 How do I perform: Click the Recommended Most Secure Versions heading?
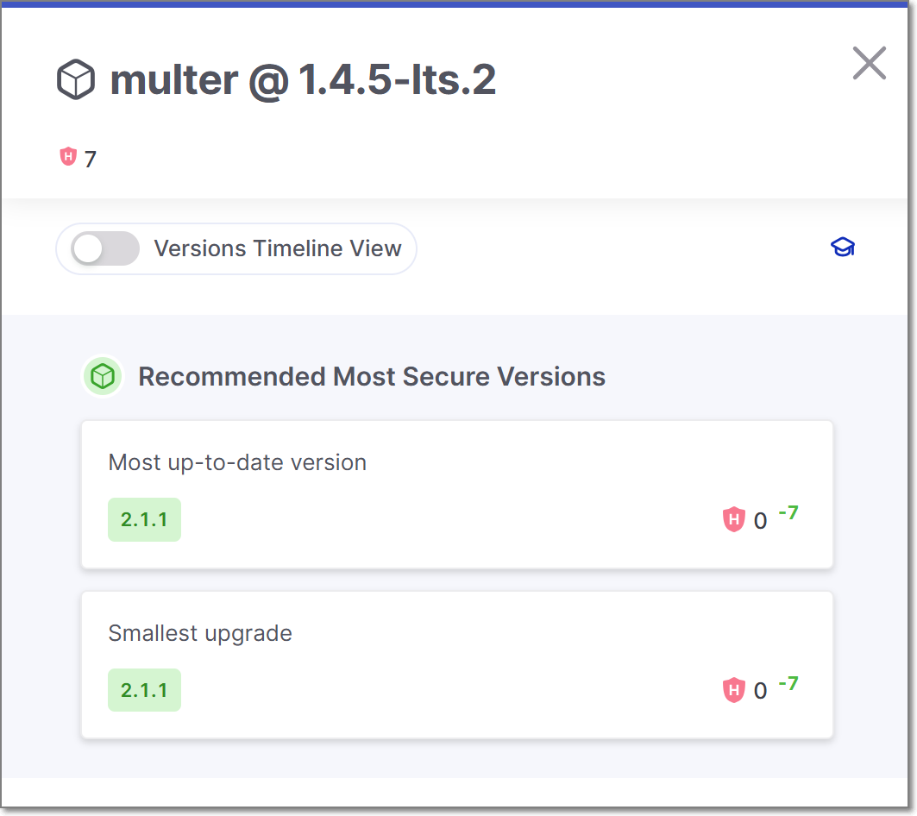click(x=372, y=377)
